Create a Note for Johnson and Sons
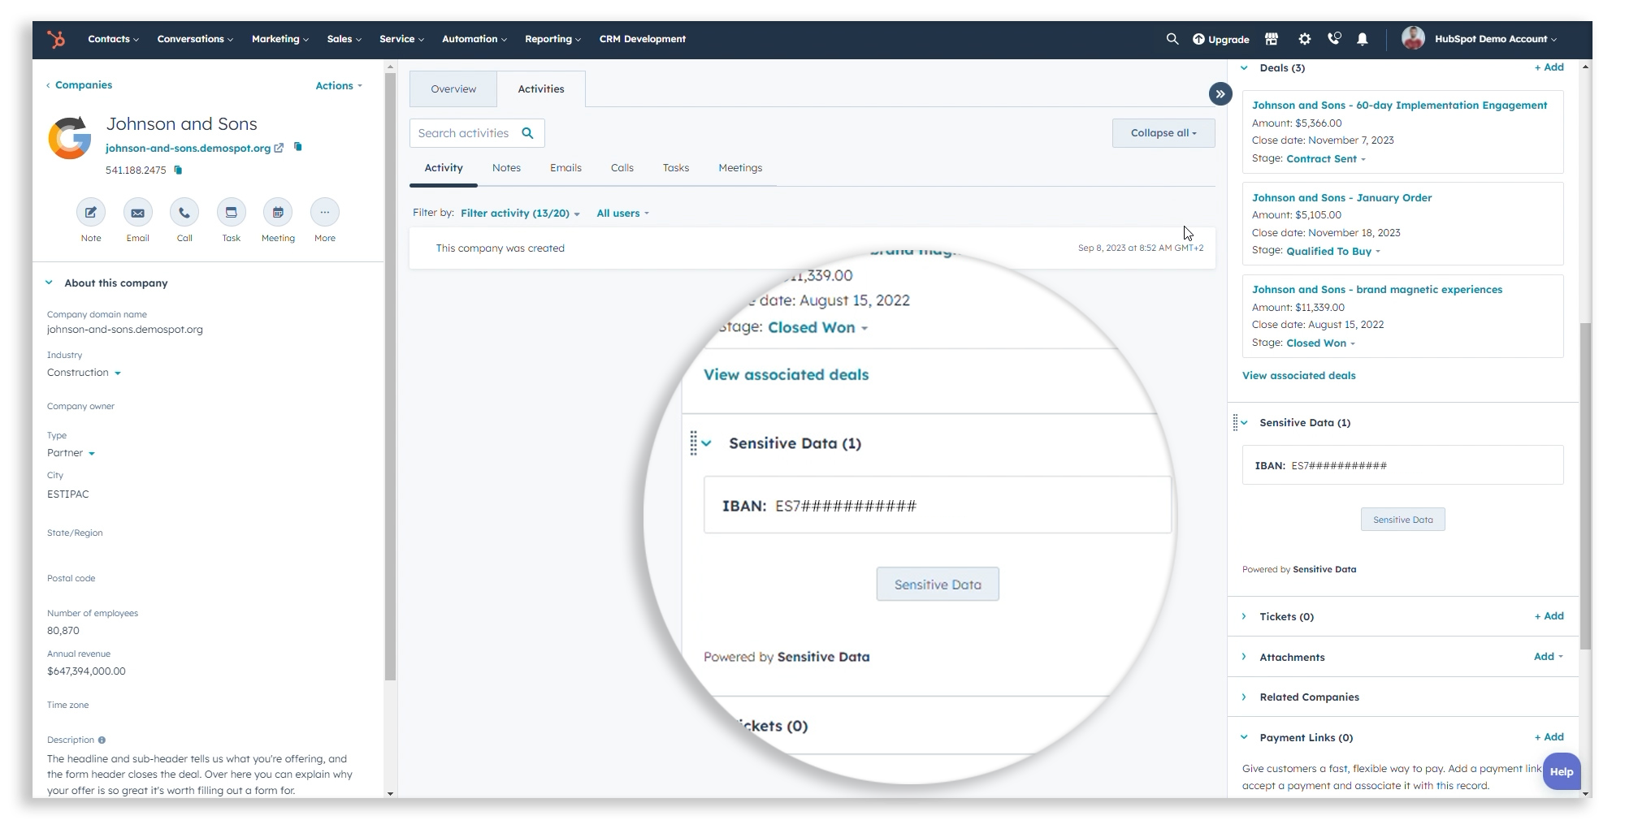This screenshot has height=820, width=1625. coord(91,213)
